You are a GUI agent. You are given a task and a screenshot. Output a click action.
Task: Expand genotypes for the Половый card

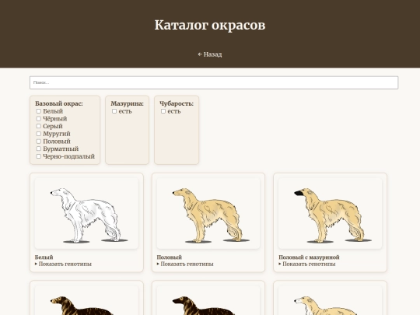click(x=185, y=264)
